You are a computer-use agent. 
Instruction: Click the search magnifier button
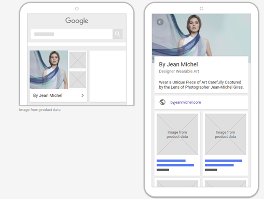(118, 34)
